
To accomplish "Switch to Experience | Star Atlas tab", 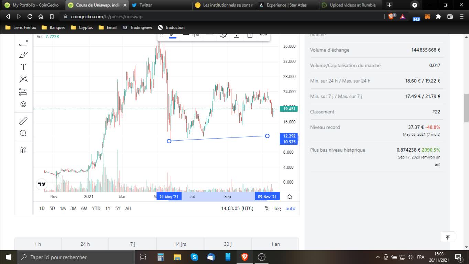I will tap(287, 5).
